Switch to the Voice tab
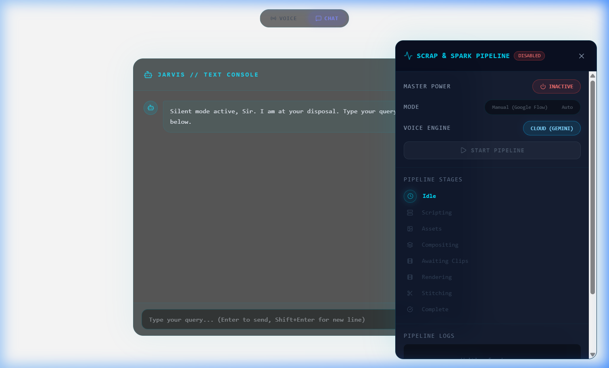 pyautogui.click(x=284, y=19)
